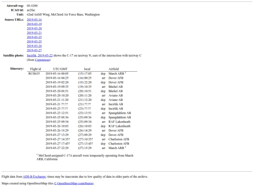Click the local time (23) 13:51

85,113
